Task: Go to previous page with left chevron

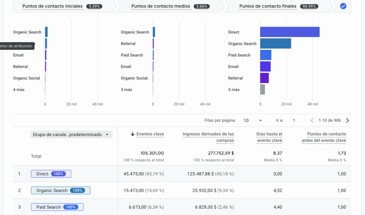Action: point(312,121)
